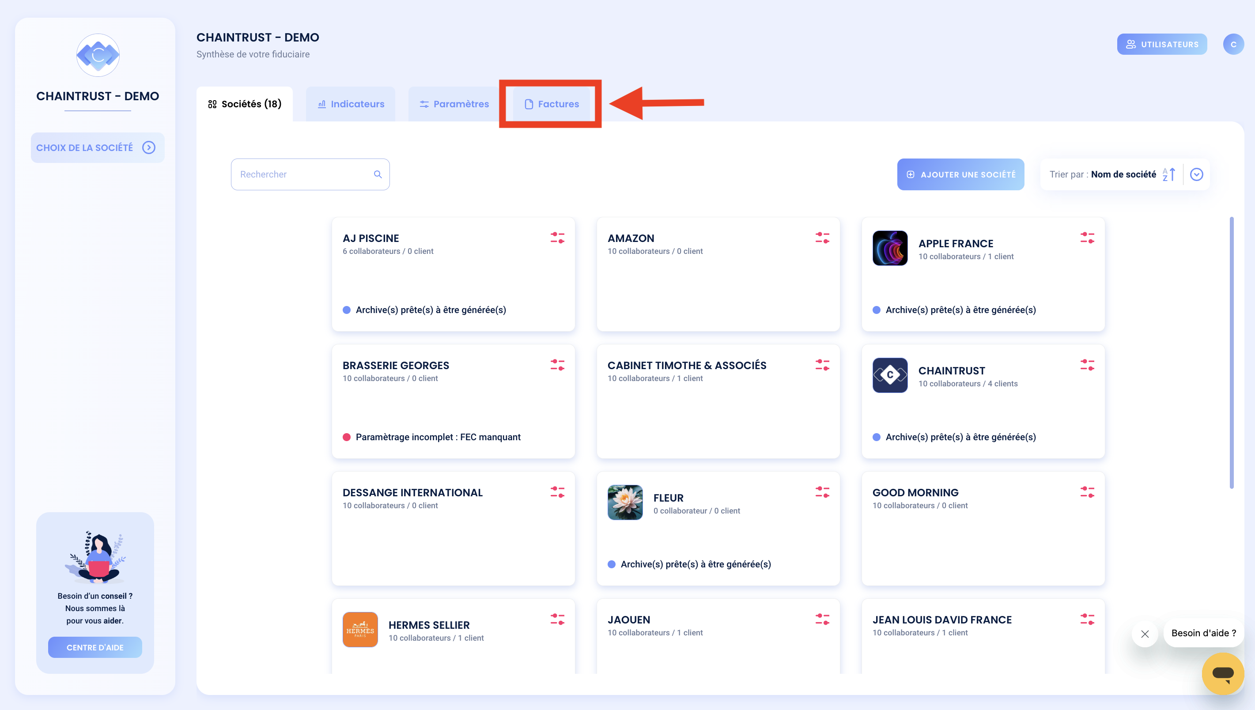Screen dimensions: 1255x710
Task: Click the UTILISATEURS button
Action: click(1162, 44)
